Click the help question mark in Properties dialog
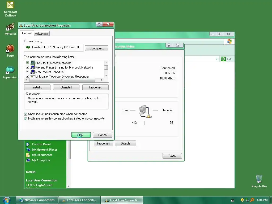 pyautogui.click(x=99, y=24)
